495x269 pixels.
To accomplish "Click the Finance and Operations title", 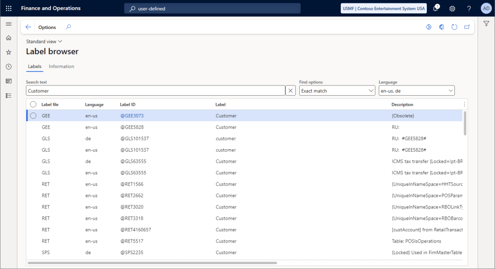I will coord(51,8).
